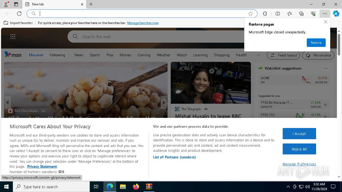The width and height of the screenshot is (342, 192).
Task: Show hidden system tray icons
Action: [x=288, y=187]
